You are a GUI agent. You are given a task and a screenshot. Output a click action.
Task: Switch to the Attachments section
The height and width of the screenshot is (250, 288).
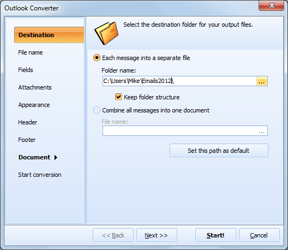35,87
